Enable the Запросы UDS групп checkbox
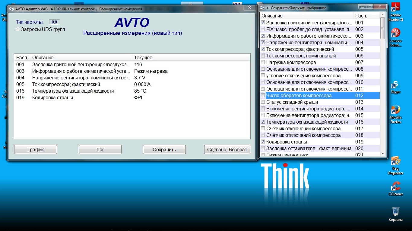 click(18, 29)
